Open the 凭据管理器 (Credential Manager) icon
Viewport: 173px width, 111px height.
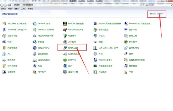click(4, 48)
